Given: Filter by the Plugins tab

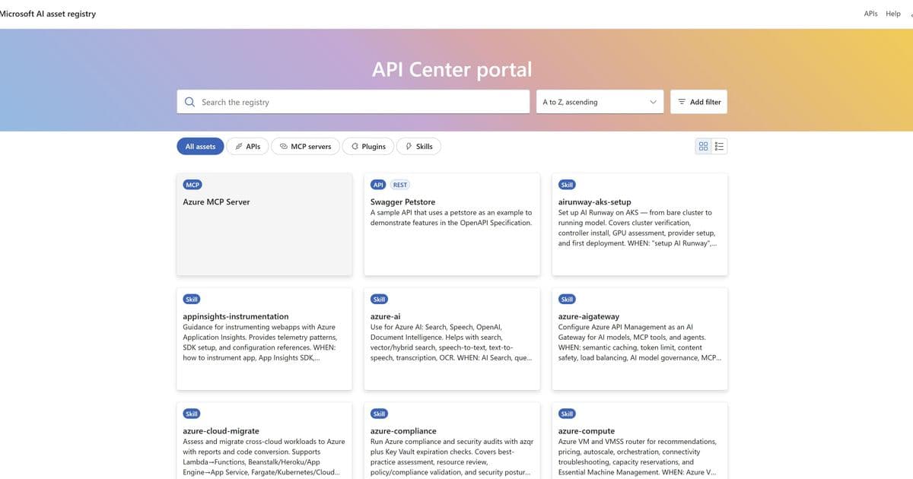Looking at the screenshot, I should 368,146.
